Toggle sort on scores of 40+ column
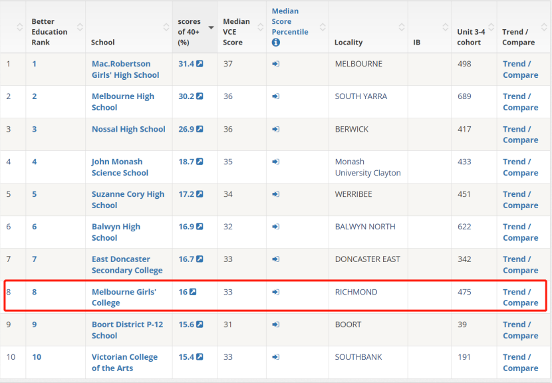 click(x=211, y=27)
